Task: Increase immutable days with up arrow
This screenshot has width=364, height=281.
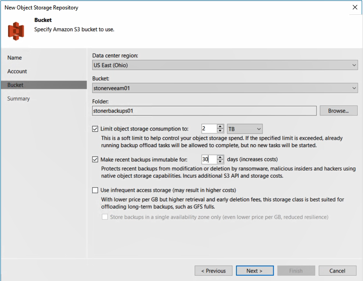Action: coord(220,157)
